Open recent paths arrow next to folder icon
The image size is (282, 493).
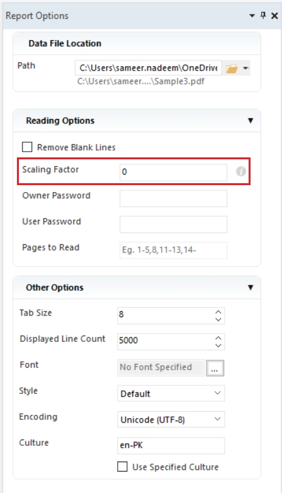point(245,68)
